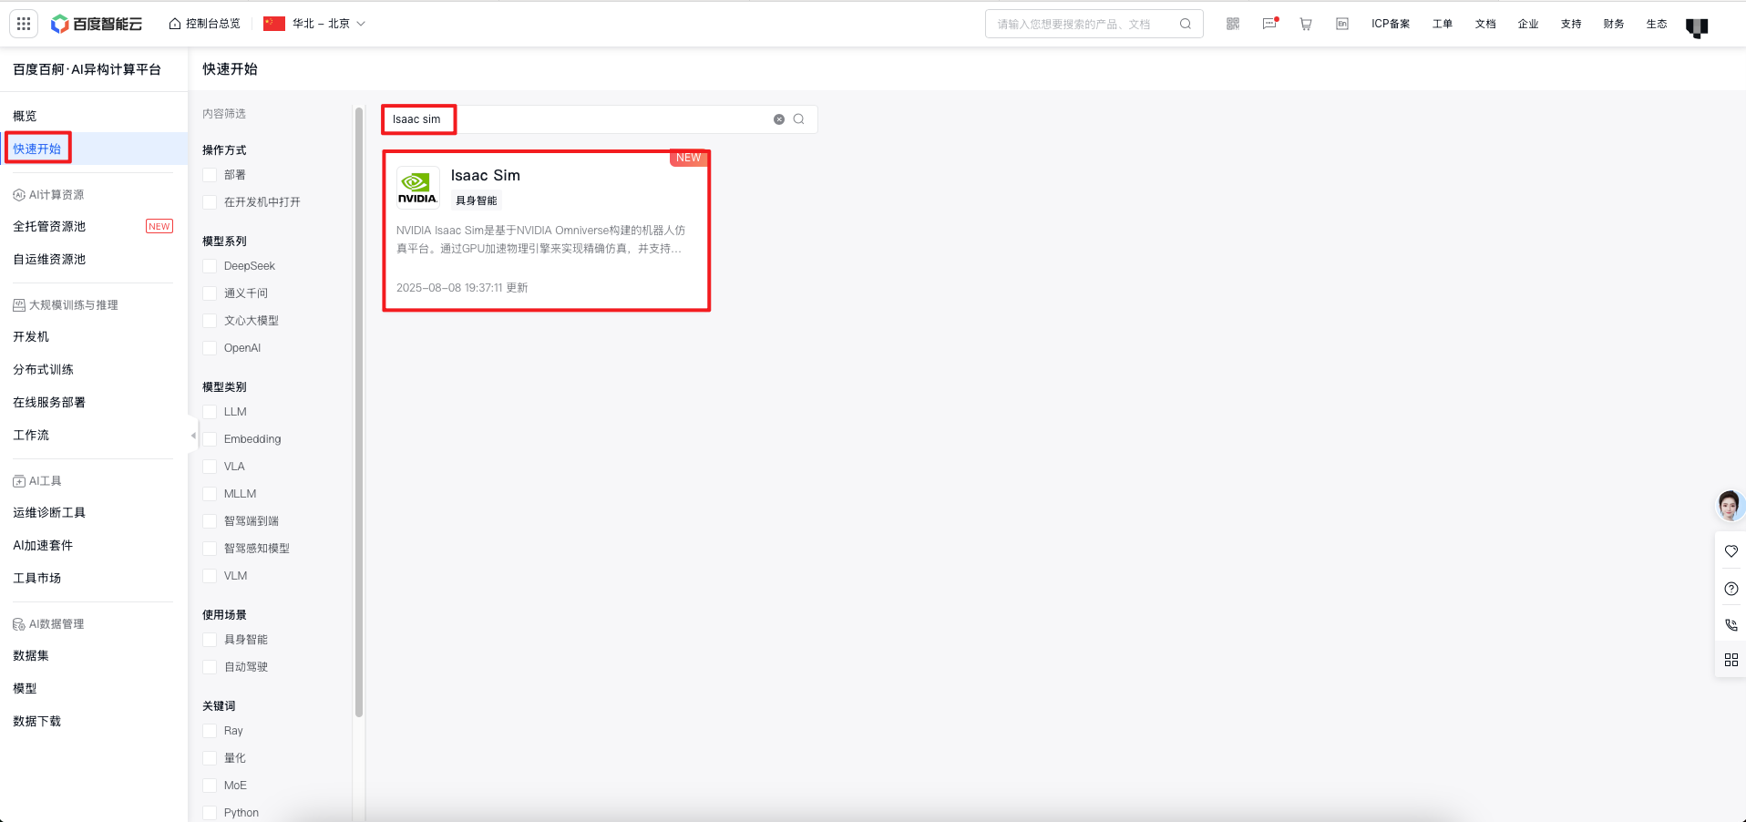
Task: Click the QR code icon in header
Action: point(1233,24)
